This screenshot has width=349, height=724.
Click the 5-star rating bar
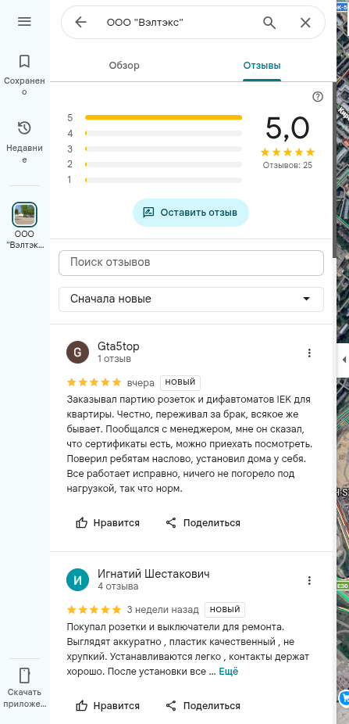pos(164,118)
